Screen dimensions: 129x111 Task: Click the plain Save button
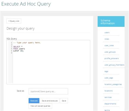pyautogui.click(x=64, y=101)
